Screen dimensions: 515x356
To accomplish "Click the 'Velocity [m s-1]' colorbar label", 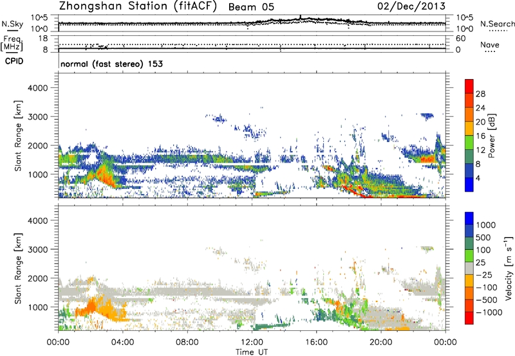I will pyautogui.click(x=509, y=268).
